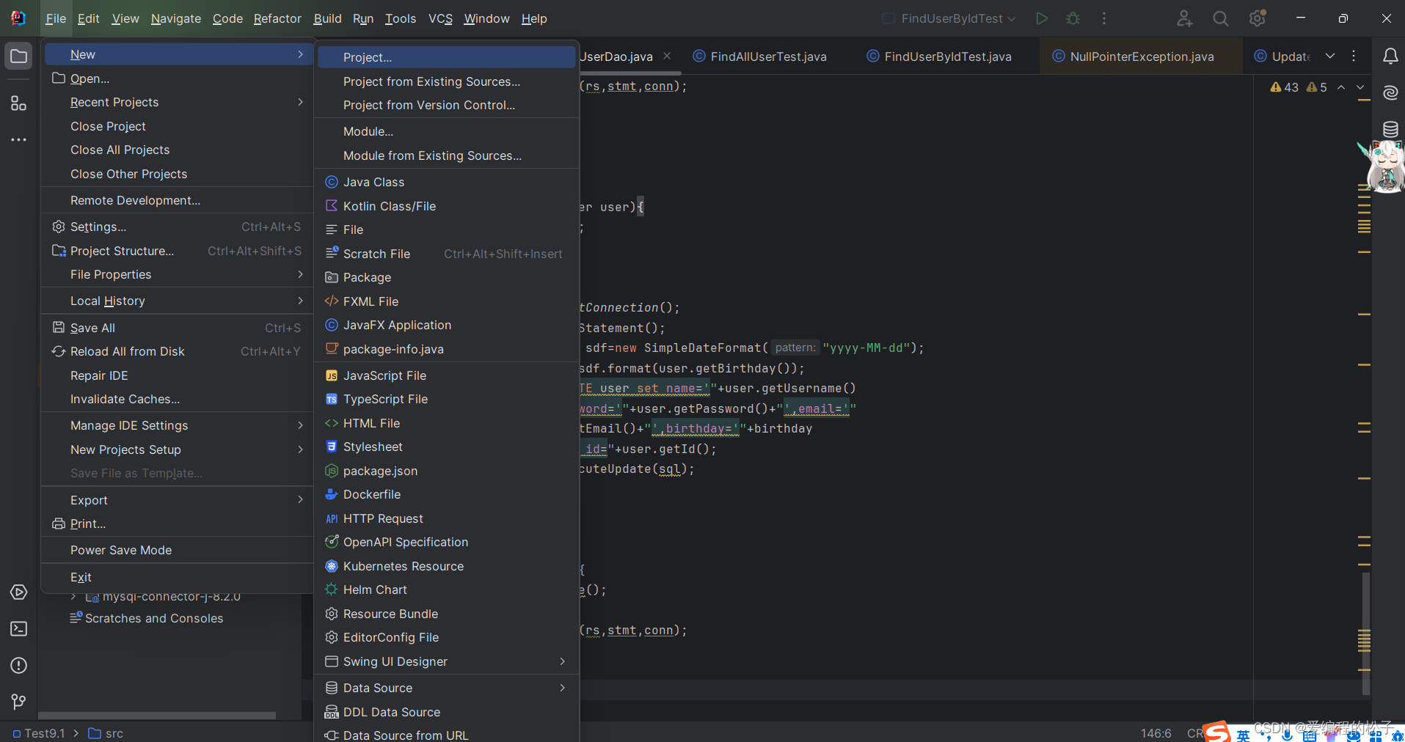Open the Problems tool window icon

[x=19, y=665]
